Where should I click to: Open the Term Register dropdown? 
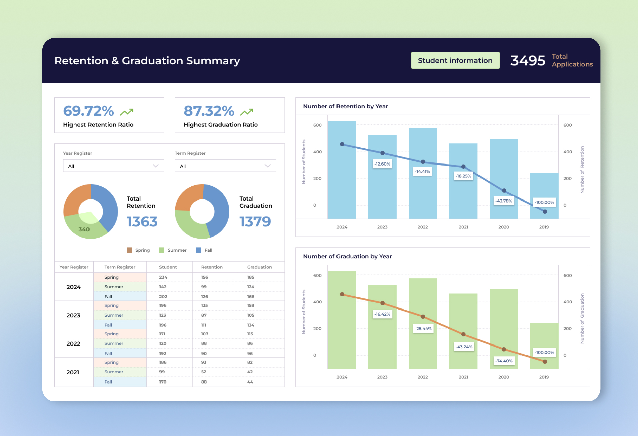click(x=225, y=166)
